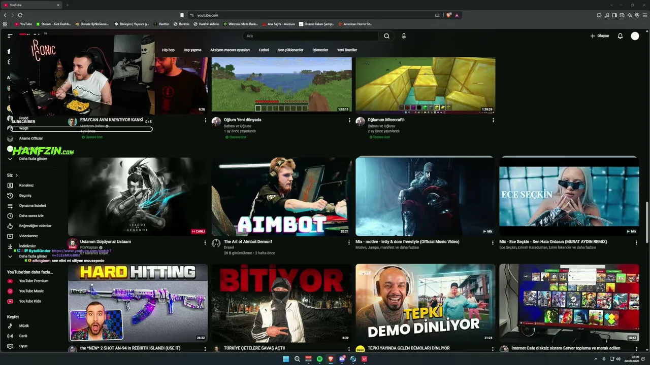
Task: Open options for Ustamm Düşüyoruz Ustaam
Action: [205, 242]
